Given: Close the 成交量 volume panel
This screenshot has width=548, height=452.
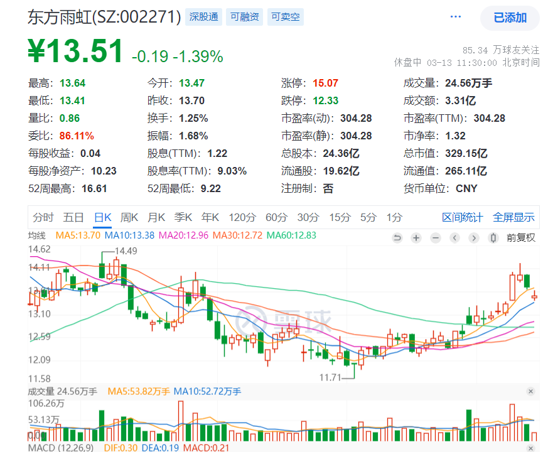Looking at the screenshot, I should point(530,392).
